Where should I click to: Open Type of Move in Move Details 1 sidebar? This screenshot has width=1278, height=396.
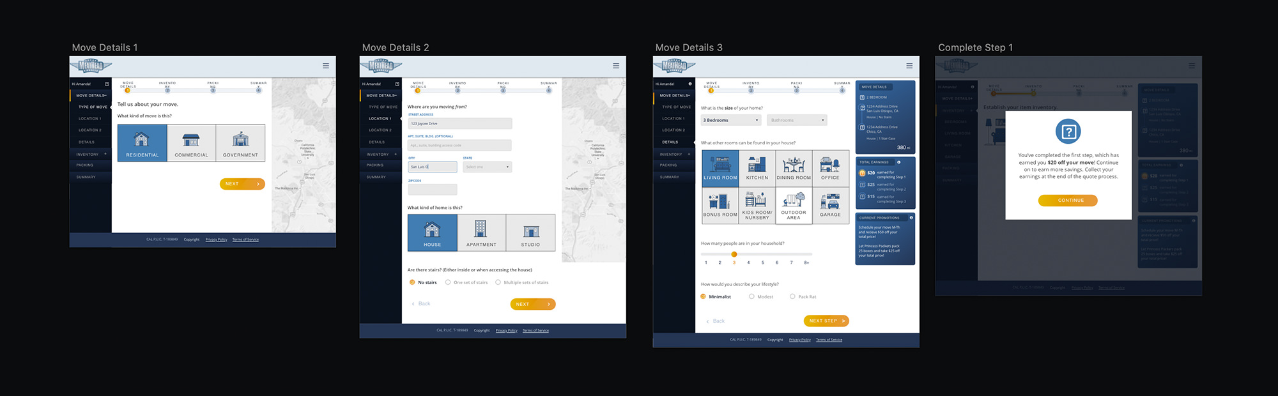(93, 107)
